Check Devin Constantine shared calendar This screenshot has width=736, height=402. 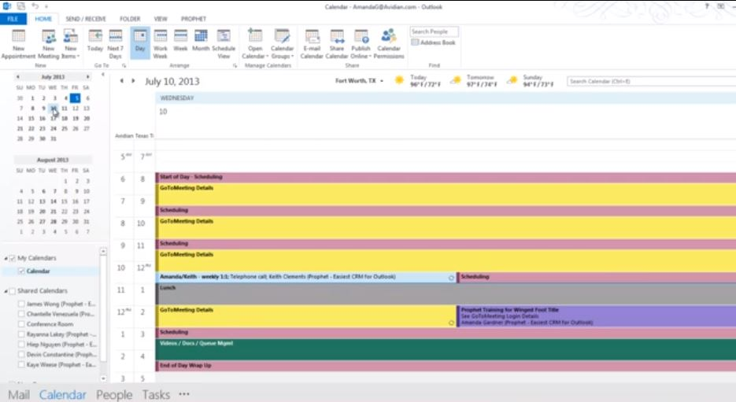pos(21,355)
